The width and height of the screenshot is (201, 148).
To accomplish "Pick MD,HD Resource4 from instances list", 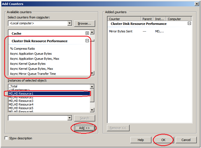I will [x=21, y=104].
